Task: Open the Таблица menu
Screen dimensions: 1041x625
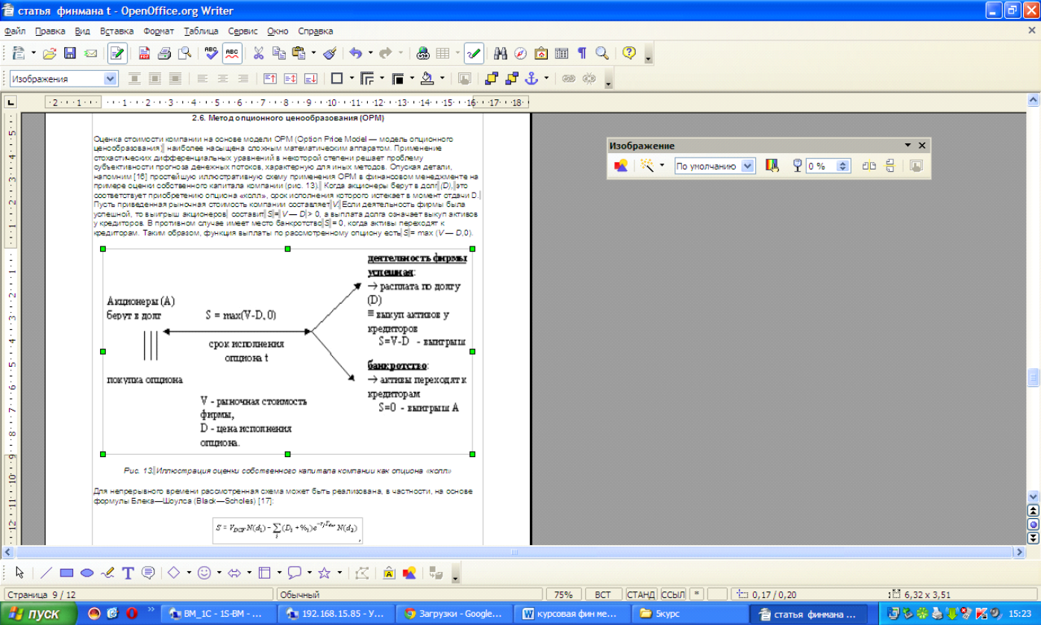Action: point(201,31)
